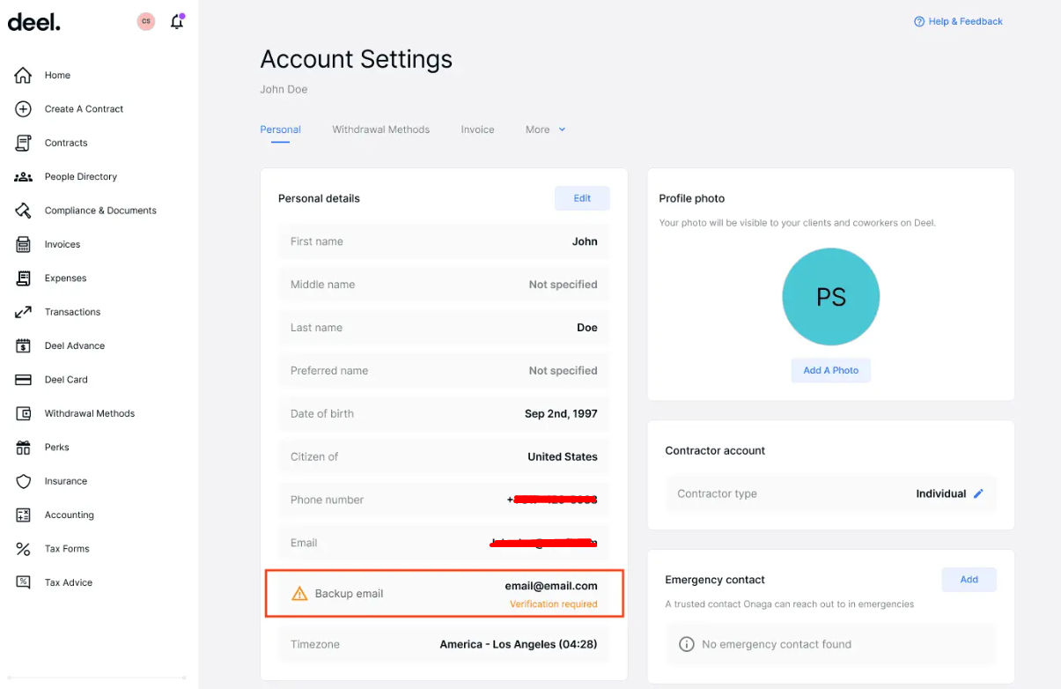Click the pencil icon beside Individual

pos(978,494)
